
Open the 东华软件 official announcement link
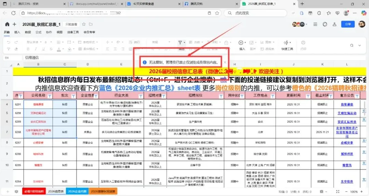tap(347, 182)
